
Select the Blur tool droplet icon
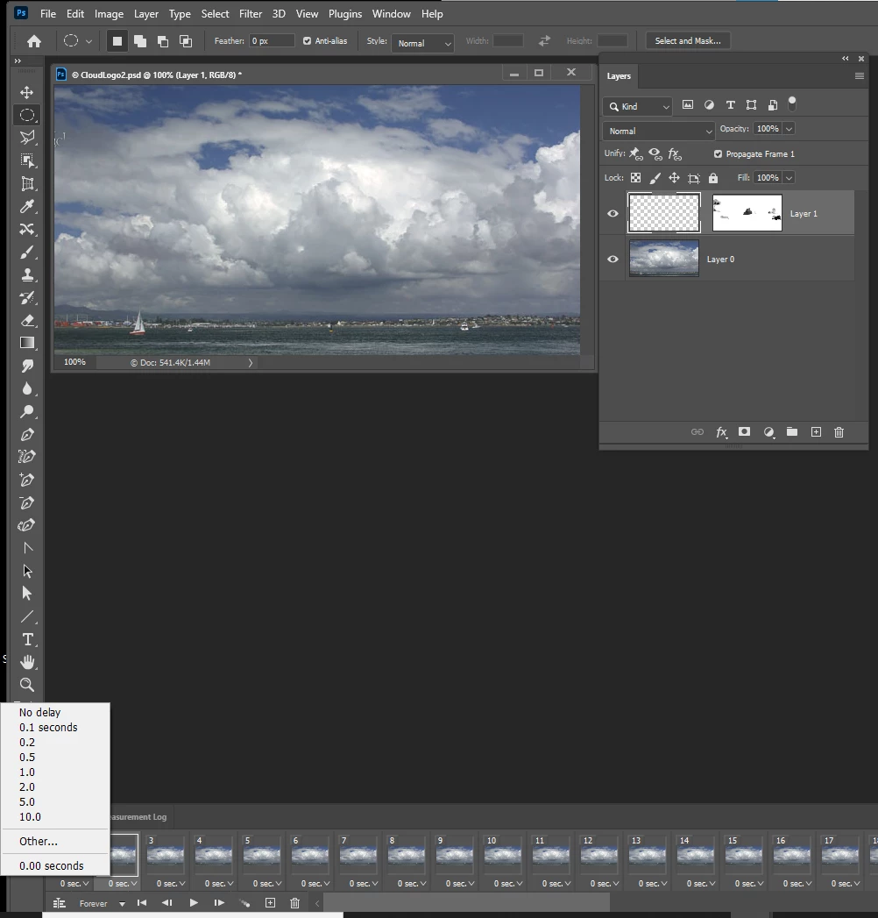pyautogui.click(x=27, y=389)
